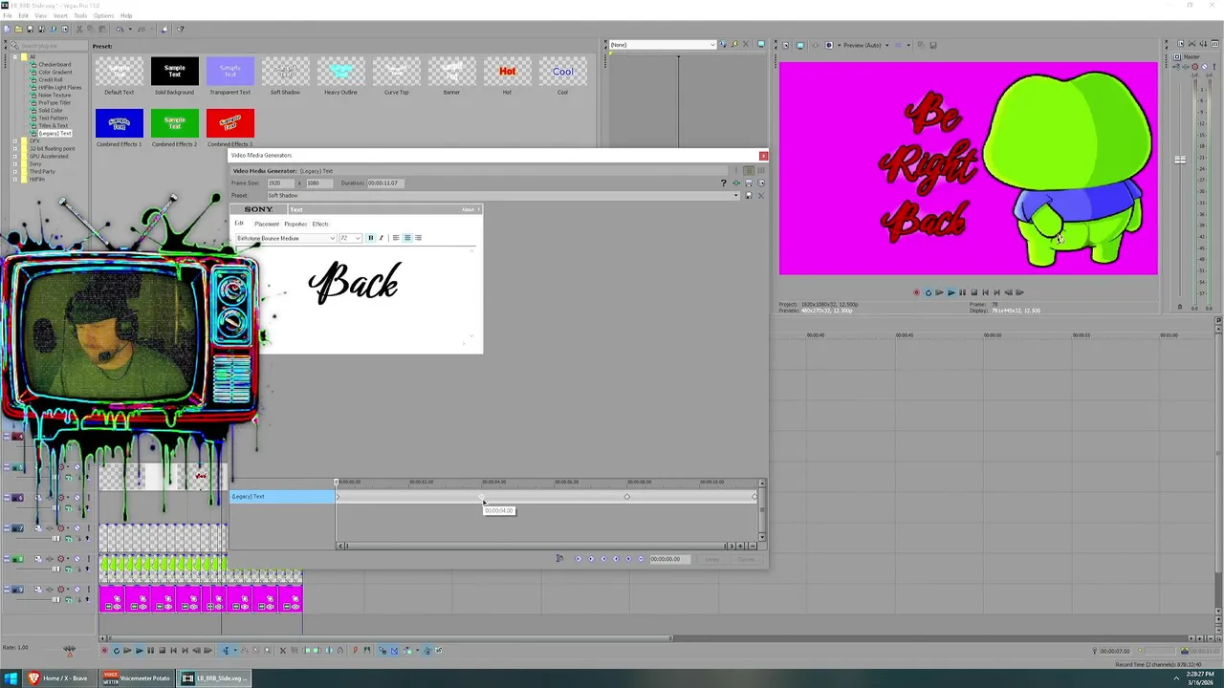Switch to Brave browser taskbar item

57,678
